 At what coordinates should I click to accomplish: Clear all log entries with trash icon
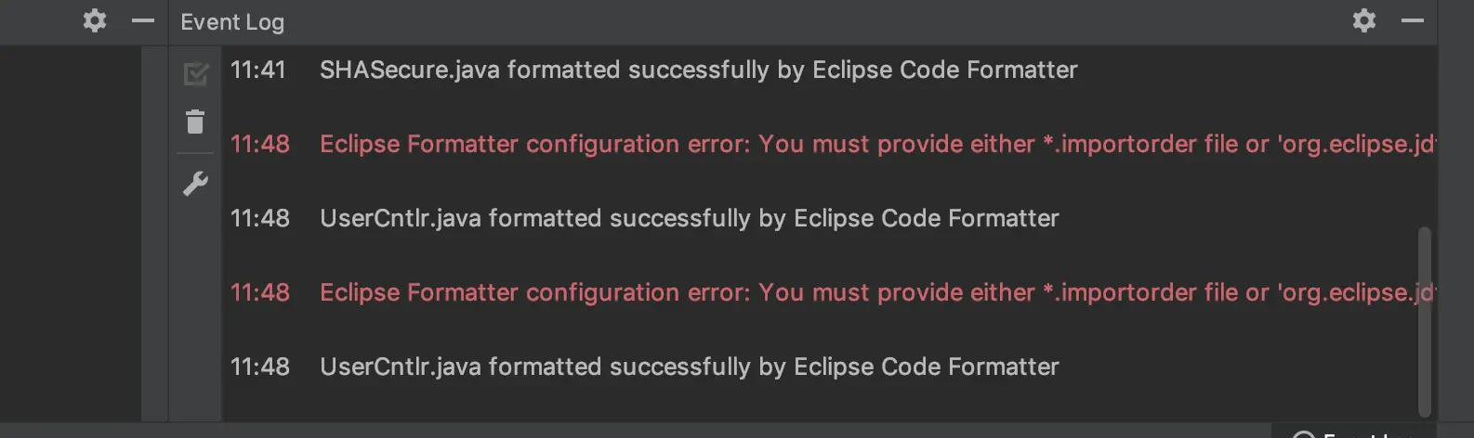(195, 122)
